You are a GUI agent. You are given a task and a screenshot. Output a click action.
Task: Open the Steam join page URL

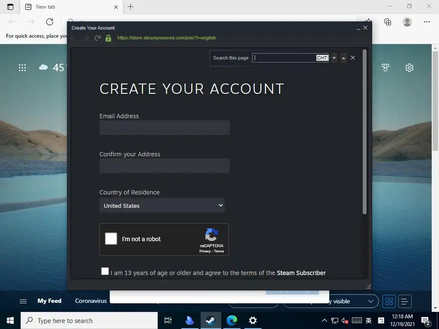coord(167,38)
